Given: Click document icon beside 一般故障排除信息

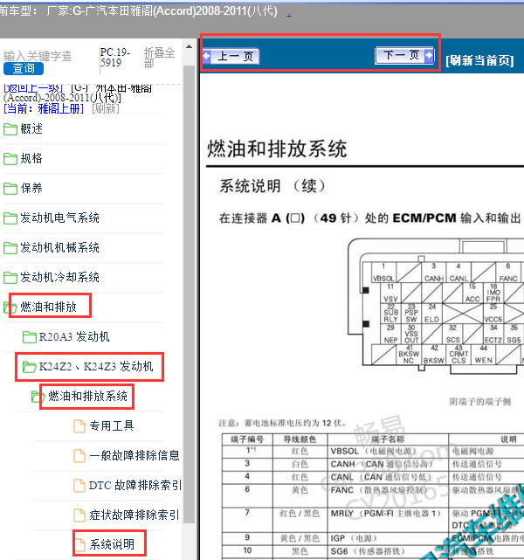Looking at the screenshot, I should tap(79, 456).
